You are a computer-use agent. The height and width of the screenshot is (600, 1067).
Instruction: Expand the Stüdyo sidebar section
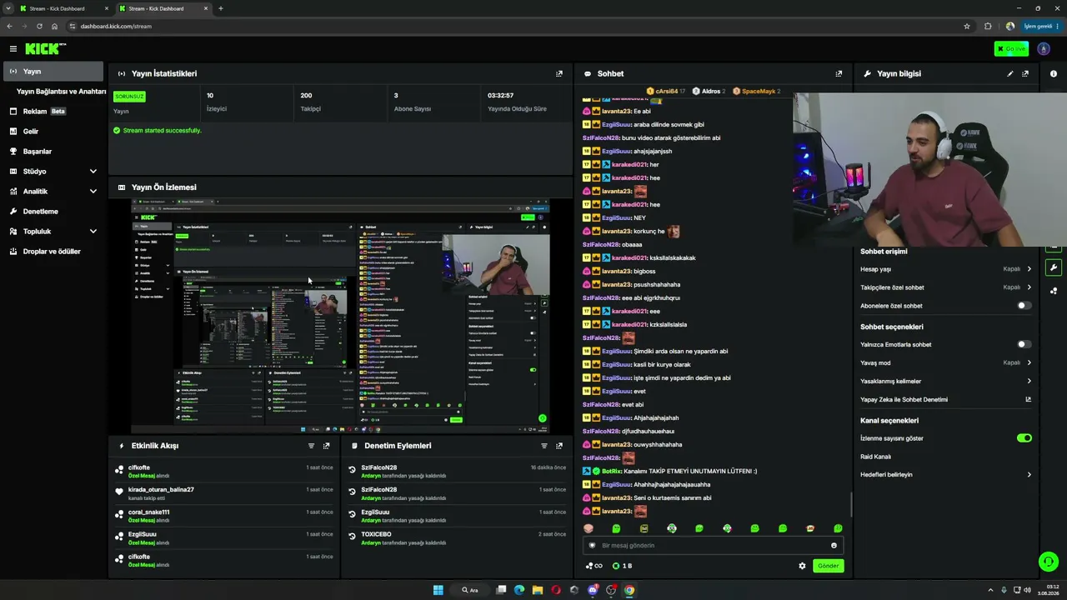coord(54,171)
